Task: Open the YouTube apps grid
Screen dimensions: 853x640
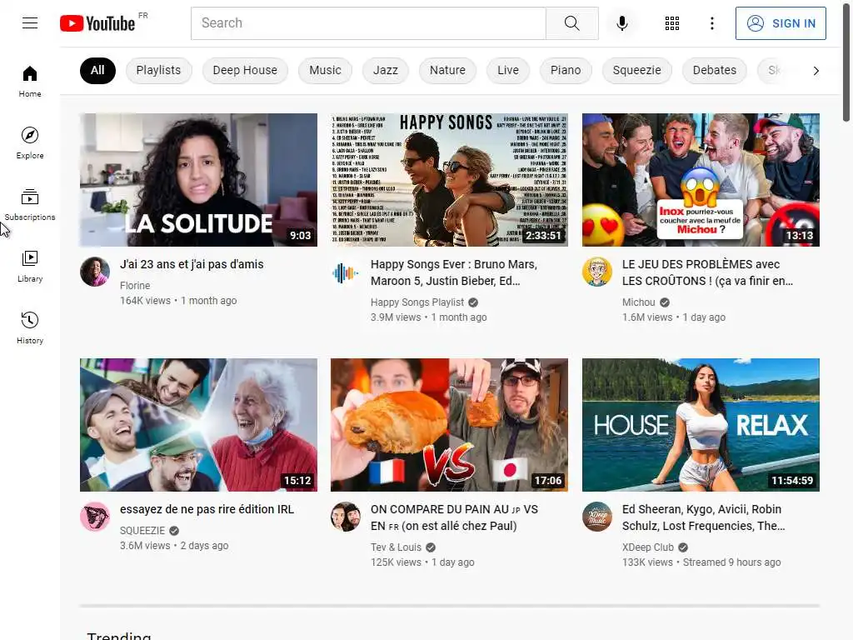Action: pos(672,22)
